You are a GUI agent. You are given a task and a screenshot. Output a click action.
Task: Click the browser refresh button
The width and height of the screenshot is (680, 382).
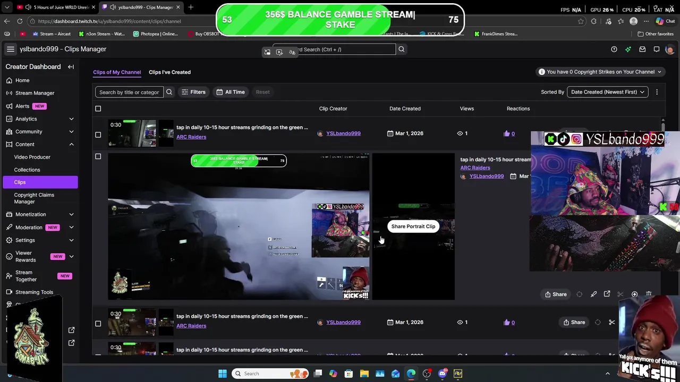point(20,21)
